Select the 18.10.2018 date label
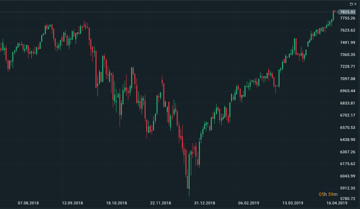This screenshot has height=209, width=360. click(x=116, y=203)
